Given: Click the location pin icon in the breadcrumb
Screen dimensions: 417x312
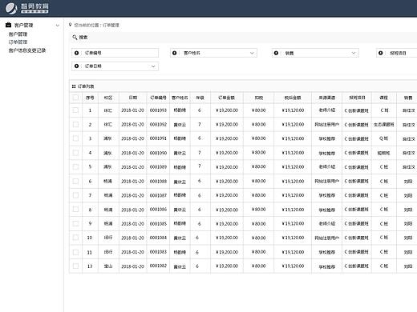Looking at the screenshot, I should click(70, 25).
